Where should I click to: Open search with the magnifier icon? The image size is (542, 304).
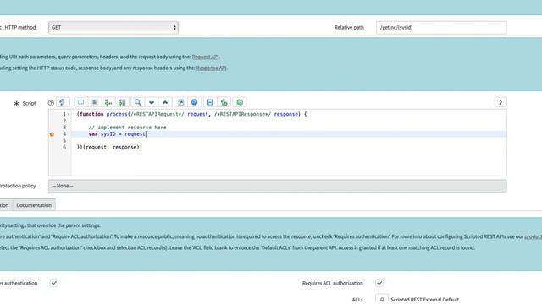click(137, 102)
